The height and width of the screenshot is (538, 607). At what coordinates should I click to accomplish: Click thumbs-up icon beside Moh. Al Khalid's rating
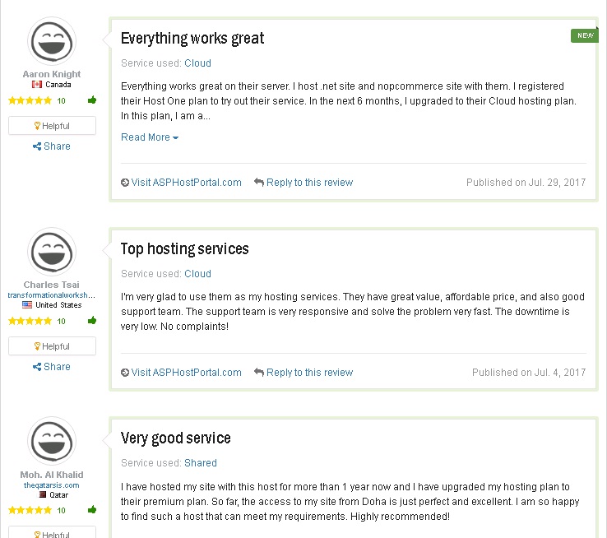pos(92,510)
